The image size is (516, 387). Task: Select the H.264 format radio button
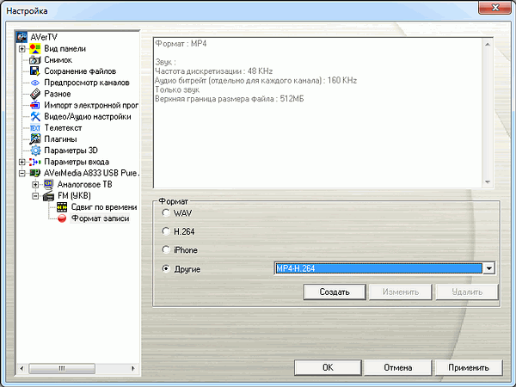(166, 231)
